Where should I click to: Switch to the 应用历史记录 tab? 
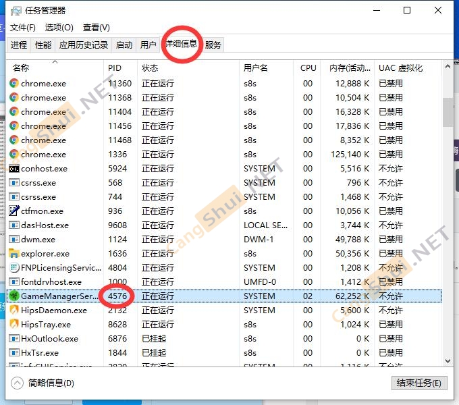[x=84, y=45]
